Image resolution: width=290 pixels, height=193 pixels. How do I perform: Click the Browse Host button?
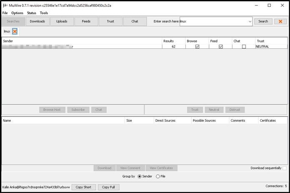pos(52,110)
